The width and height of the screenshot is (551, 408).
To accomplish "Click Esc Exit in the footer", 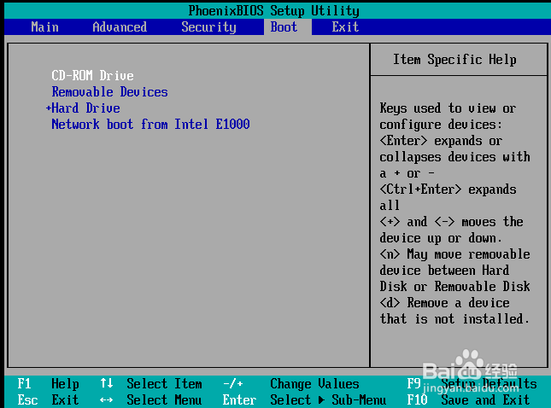I will coord(48,400).
